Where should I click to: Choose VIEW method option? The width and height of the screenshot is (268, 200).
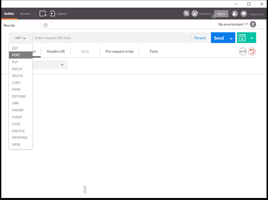(21, 144)
